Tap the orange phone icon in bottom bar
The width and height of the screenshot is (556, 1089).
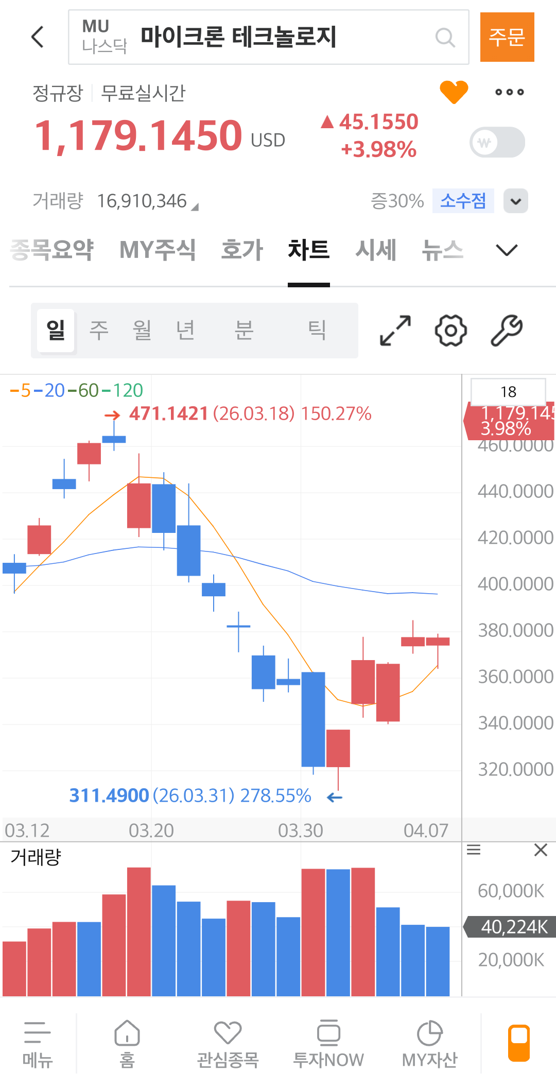pos(519,1043)
